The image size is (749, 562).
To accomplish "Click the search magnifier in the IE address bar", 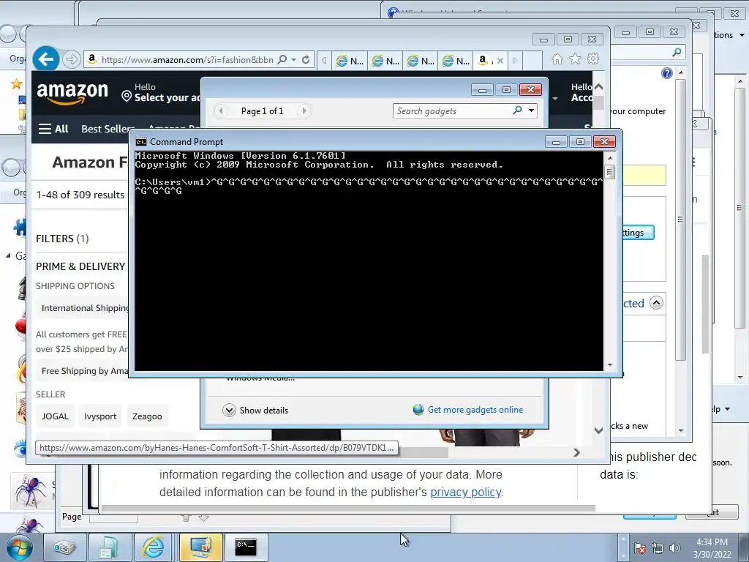I will (x=282, y=59).
